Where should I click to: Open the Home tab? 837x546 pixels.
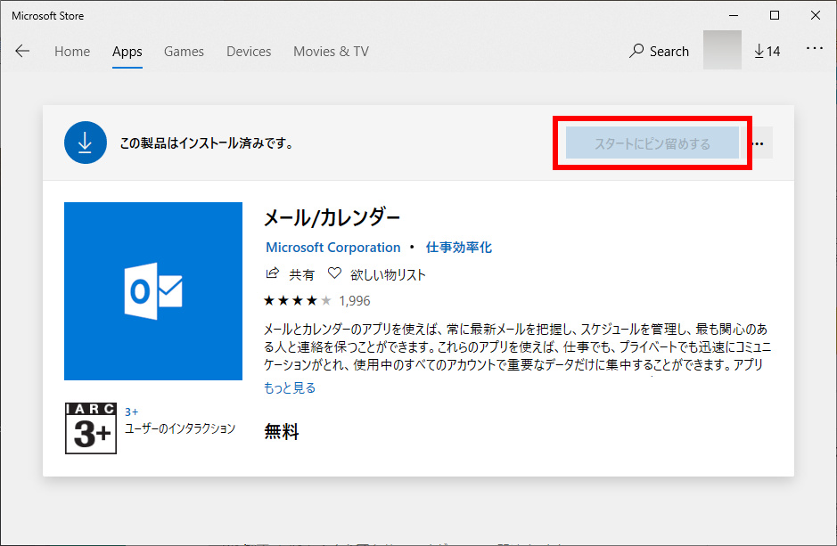(x=72, y=51)
